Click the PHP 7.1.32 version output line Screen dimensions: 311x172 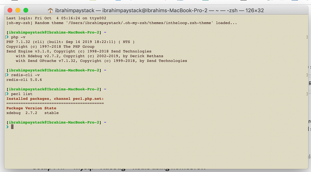click(x=70, y=42)
